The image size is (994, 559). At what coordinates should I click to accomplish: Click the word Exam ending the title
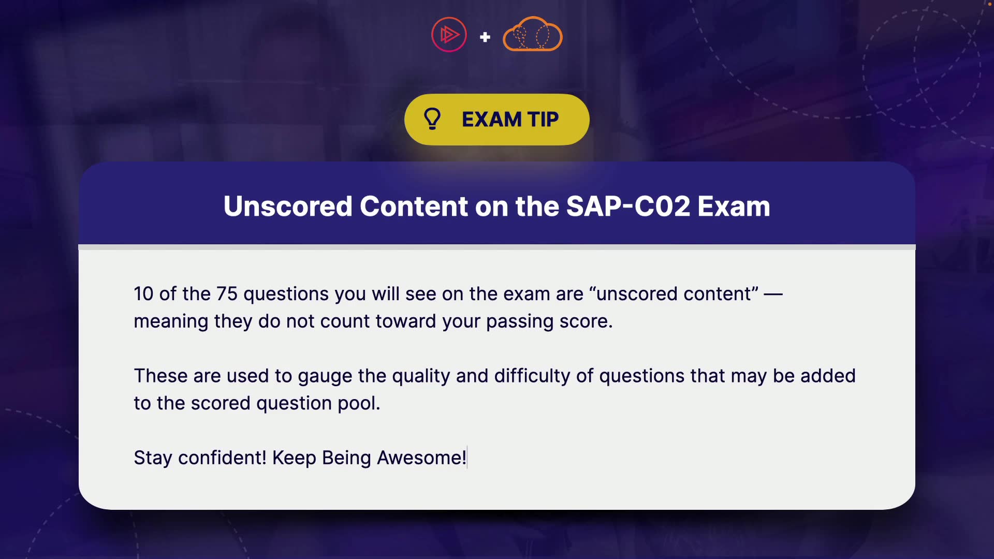pos(734,206)
